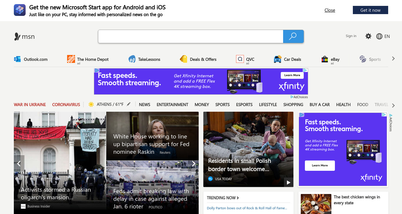Screen dimensions: 402x214
Task: Go to NEWS tab
Action: (144, 105)
